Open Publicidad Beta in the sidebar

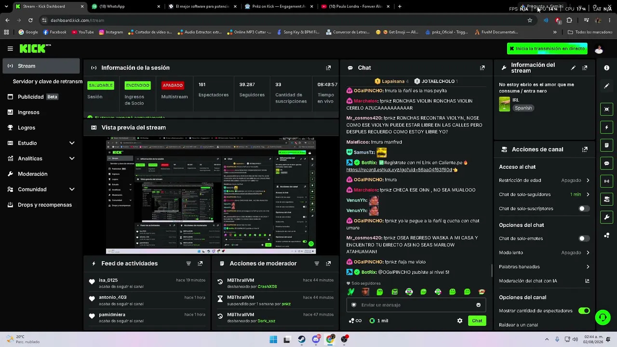pos(41,97)
